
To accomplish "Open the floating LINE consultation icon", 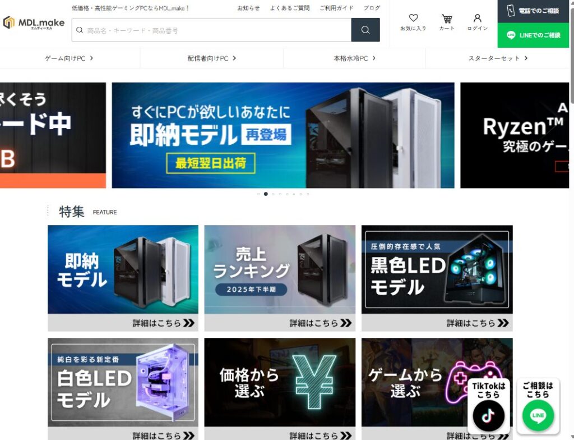I will pyautogui.click(x=538, y=416).
